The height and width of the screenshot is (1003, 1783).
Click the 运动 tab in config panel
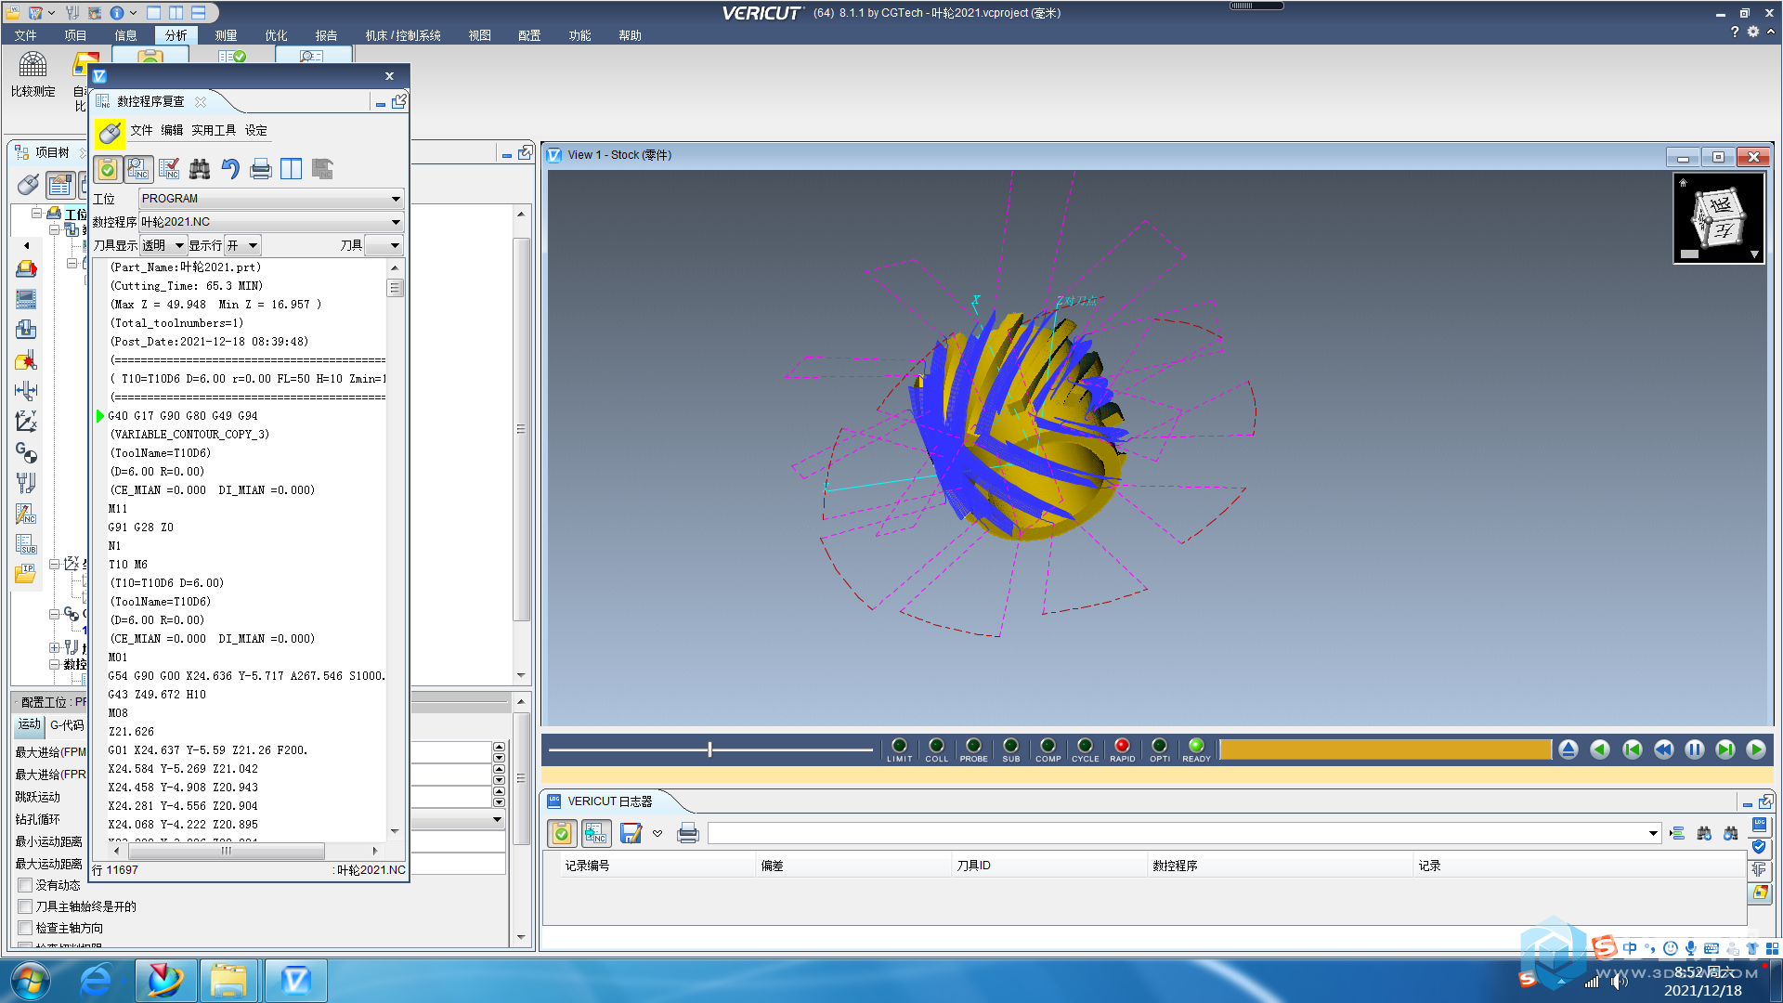[x=29, y=724]
